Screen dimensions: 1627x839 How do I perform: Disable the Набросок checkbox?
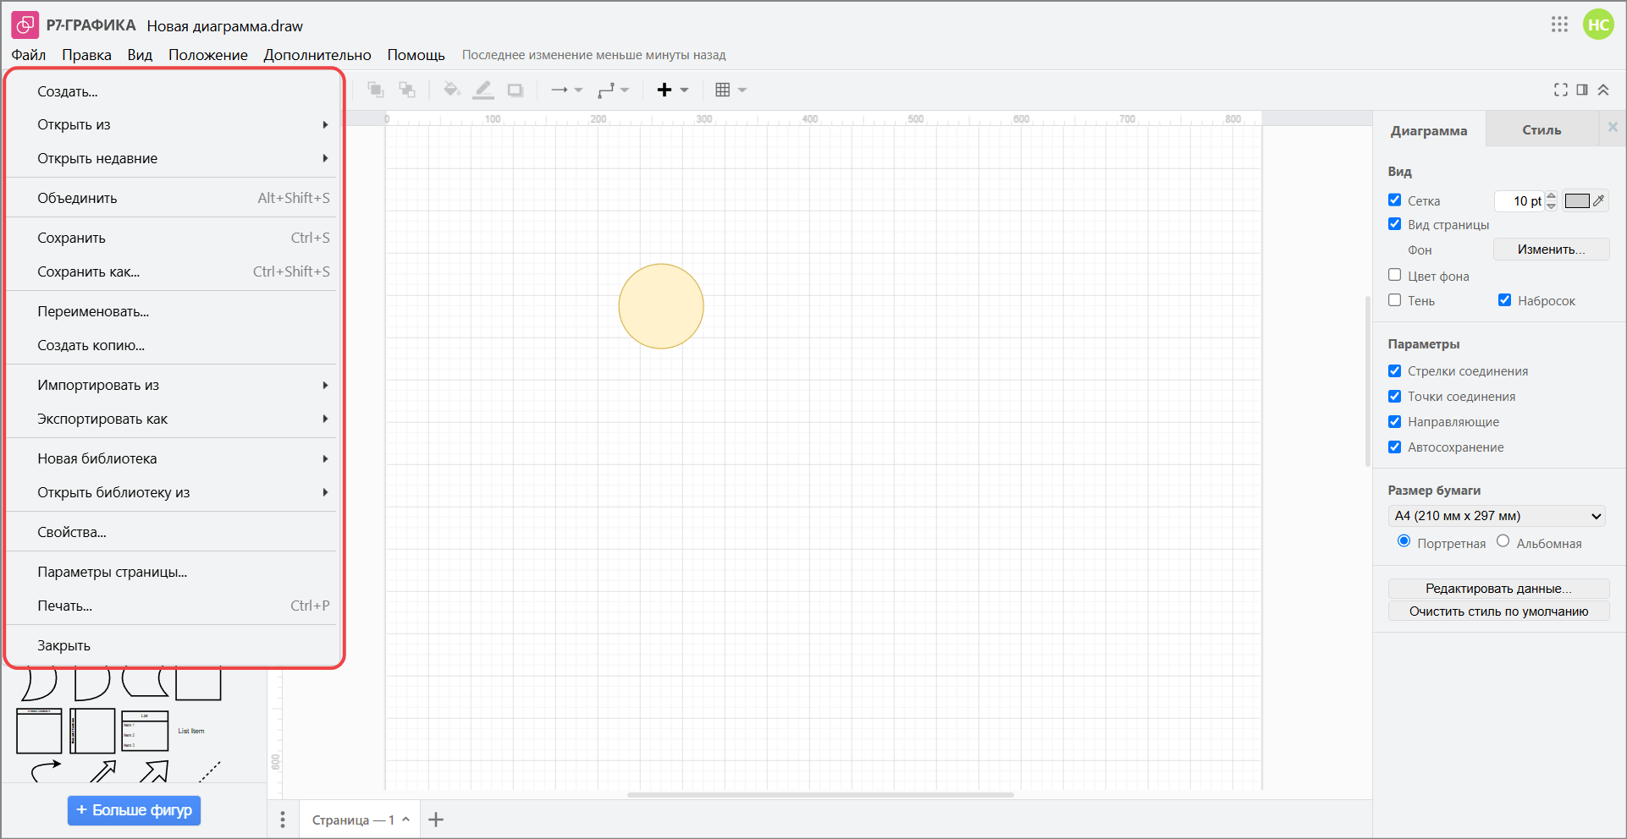point(1505,299)
